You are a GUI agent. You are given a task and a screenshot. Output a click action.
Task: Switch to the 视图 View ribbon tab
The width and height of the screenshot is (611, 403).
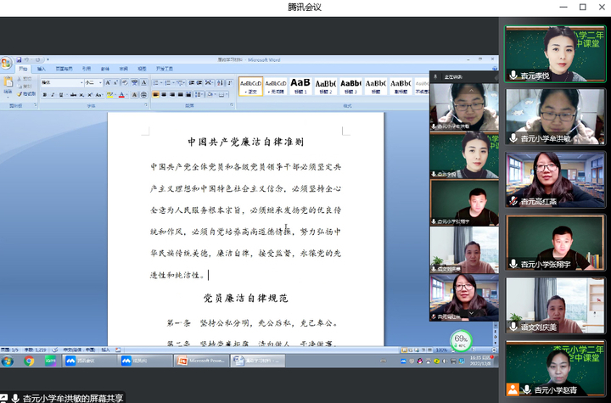pos(142,69)
